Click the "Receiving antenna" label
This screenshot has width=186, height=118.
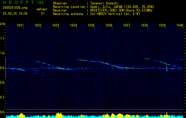coord(68,14)
